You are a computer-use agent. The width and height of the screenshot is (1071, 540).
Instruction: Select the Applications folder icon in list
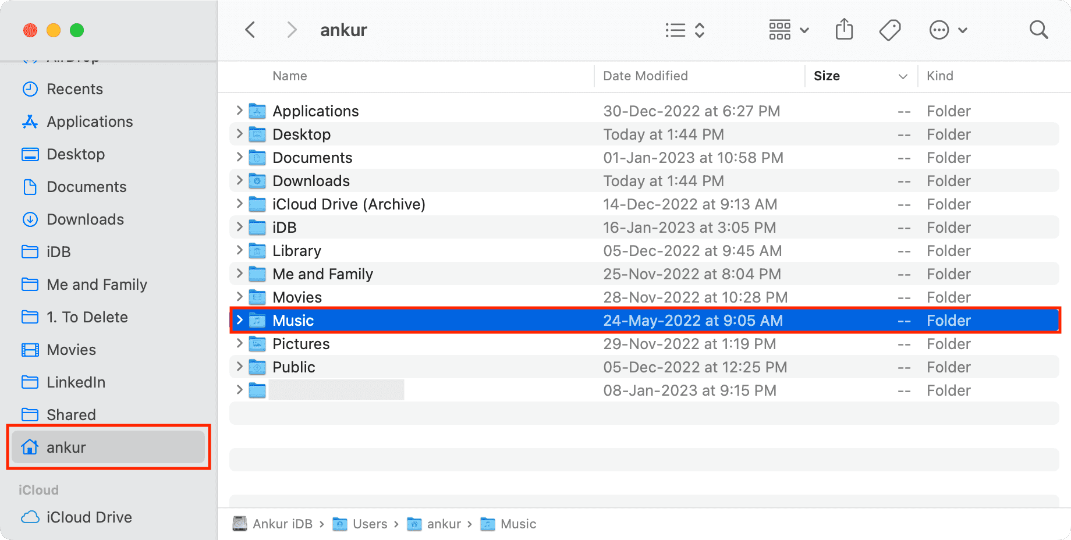pyautogui.click(x=257, y=111)
